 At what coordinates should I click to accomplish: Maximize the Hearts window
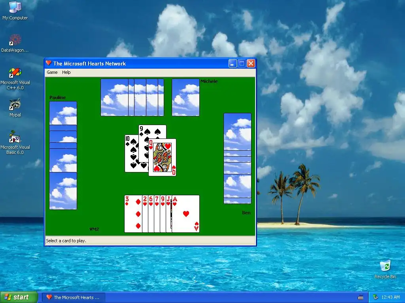[x=242, y=64]
